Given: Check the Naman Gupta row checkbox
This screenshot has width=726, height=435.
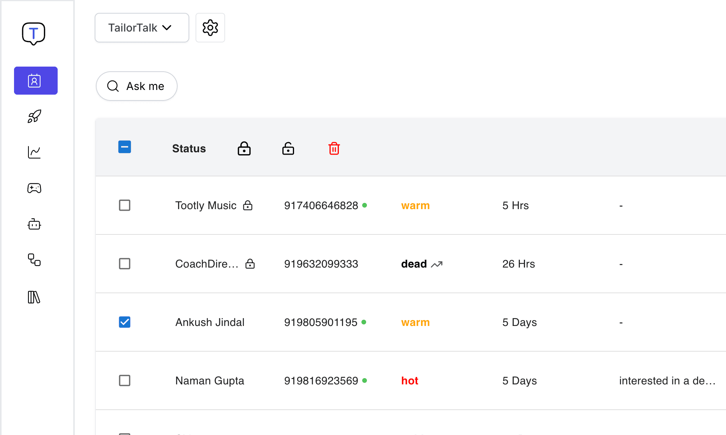Looking at the screenshot, I should click(125, 380).
